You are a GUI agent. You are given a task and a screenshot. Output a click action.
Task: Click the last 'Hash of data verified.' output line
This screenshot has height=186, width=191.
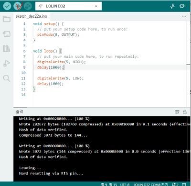tap(43, 157)
